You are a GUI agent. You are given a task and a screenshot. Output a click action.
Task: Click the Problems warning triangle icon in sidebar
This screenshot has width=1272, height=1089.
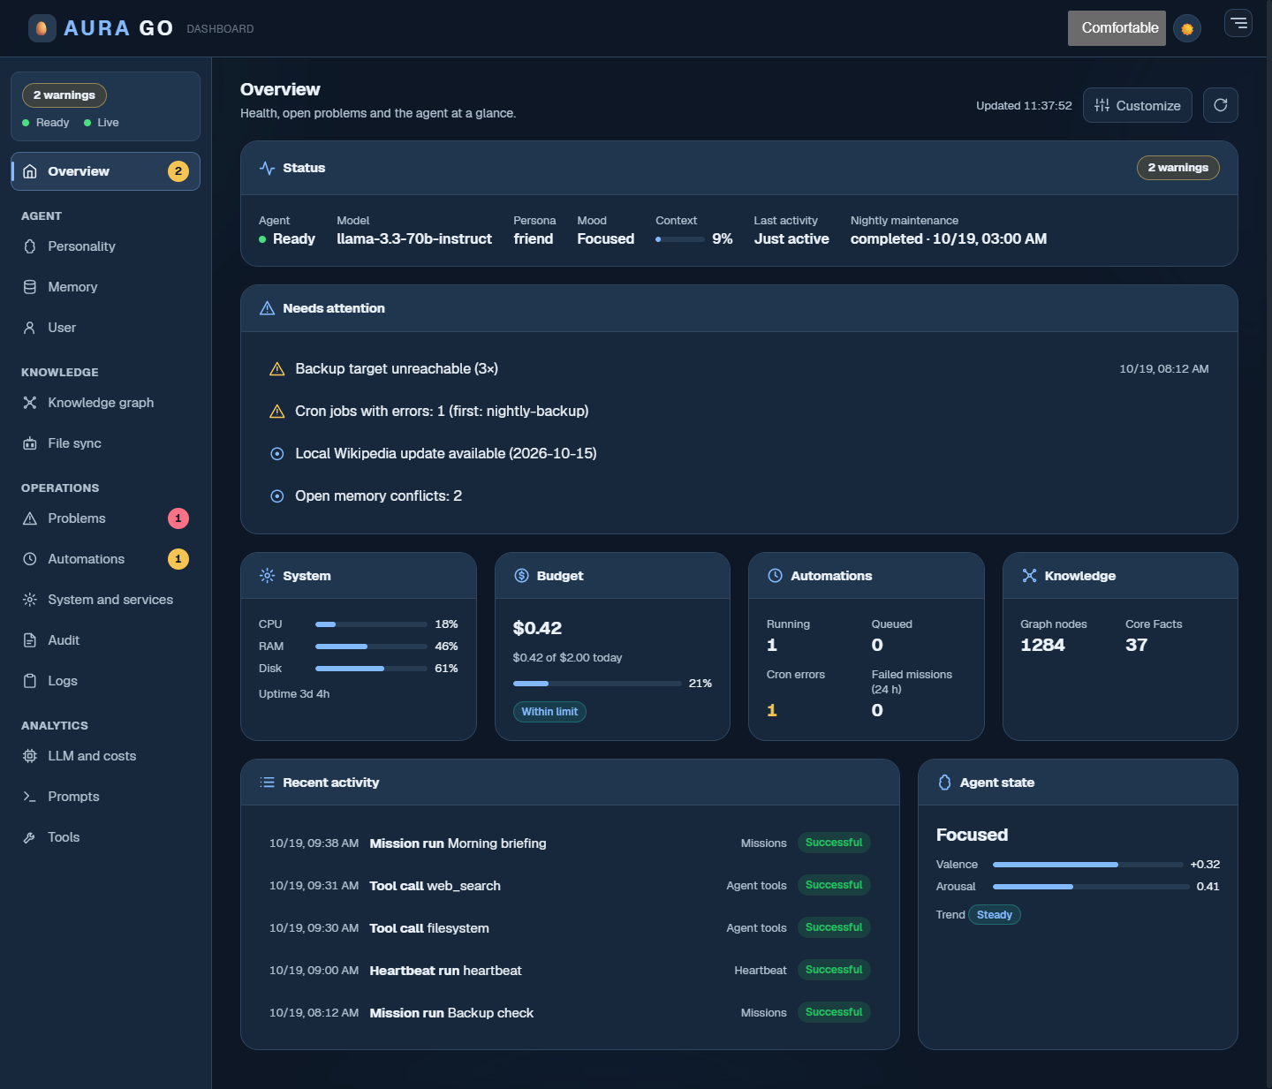pyautogui.click(x=30, y=518)
